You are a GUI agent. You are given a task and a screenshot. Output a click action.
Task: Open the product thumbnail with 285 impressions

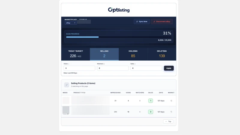coord(66,110)
